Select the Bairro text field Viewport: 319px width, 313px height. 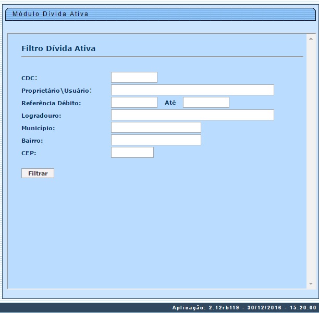156,140
